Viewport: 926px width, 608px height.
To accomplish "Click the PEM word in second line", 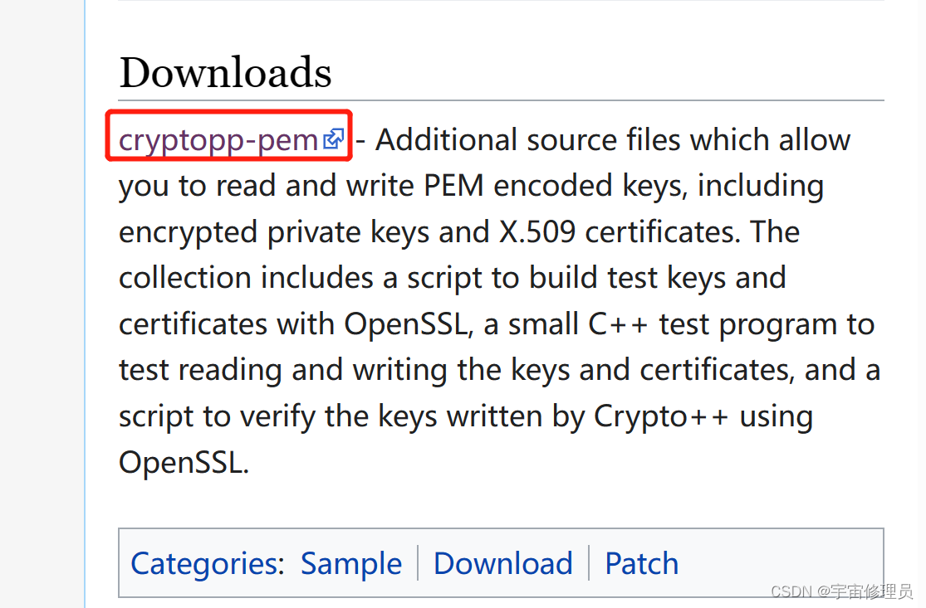I will 453,186.
